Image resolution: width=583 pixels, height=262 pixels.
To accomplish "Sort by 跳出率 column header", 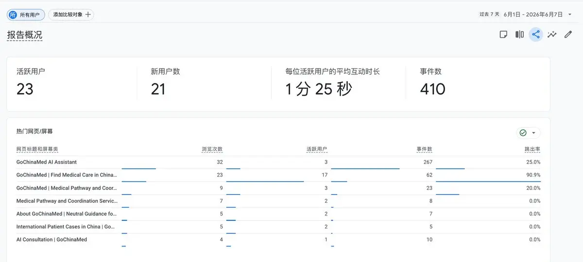I will [x=532, y=149].
